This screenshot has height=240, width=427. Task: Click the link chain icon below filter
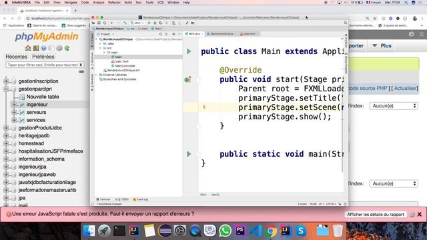81,71
